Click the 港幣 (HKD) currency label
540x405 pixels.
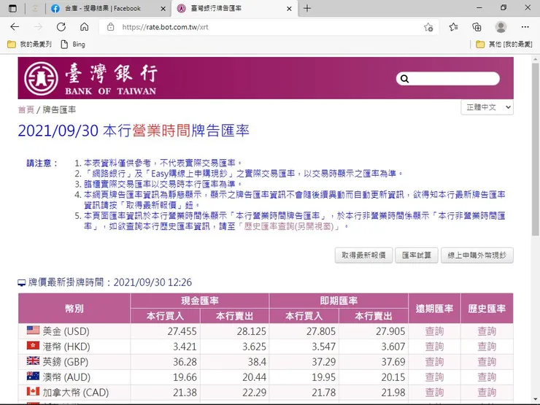coord(66,347)
